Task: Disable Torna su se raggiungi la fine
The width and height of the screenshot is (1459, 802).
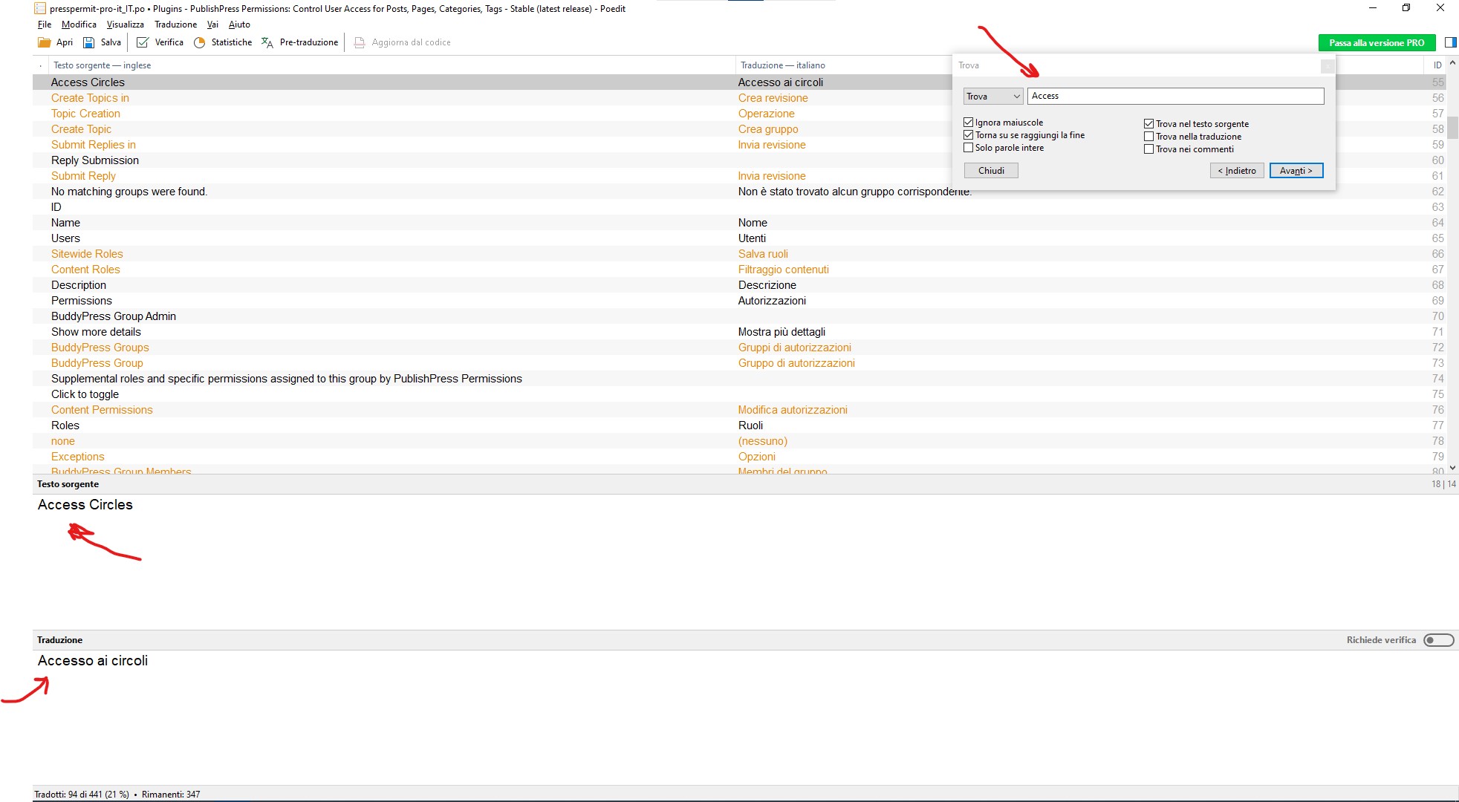Action: [x=968, y=134]
